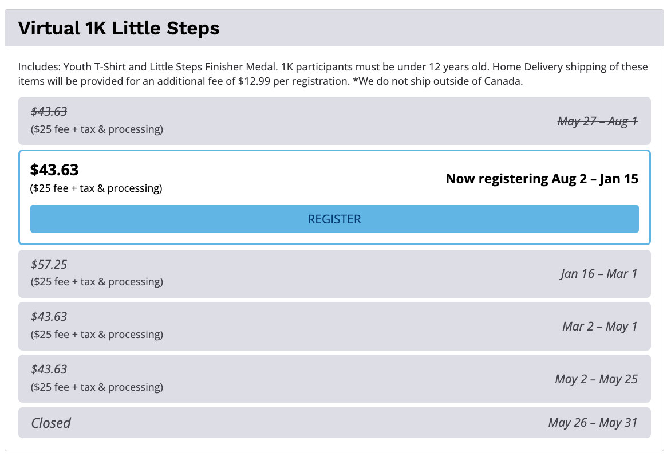671x464 pixels.
Task: Select the Jan 16 – Mar 1 date range
Action: pos(599,274)
